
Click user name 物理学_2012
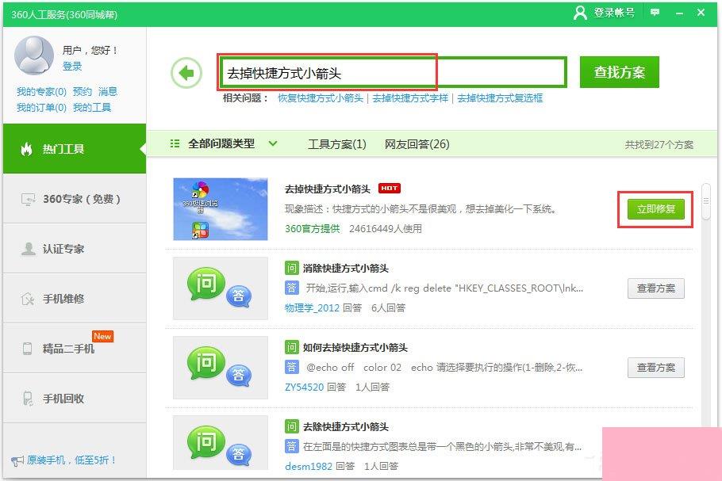point(312,308)
